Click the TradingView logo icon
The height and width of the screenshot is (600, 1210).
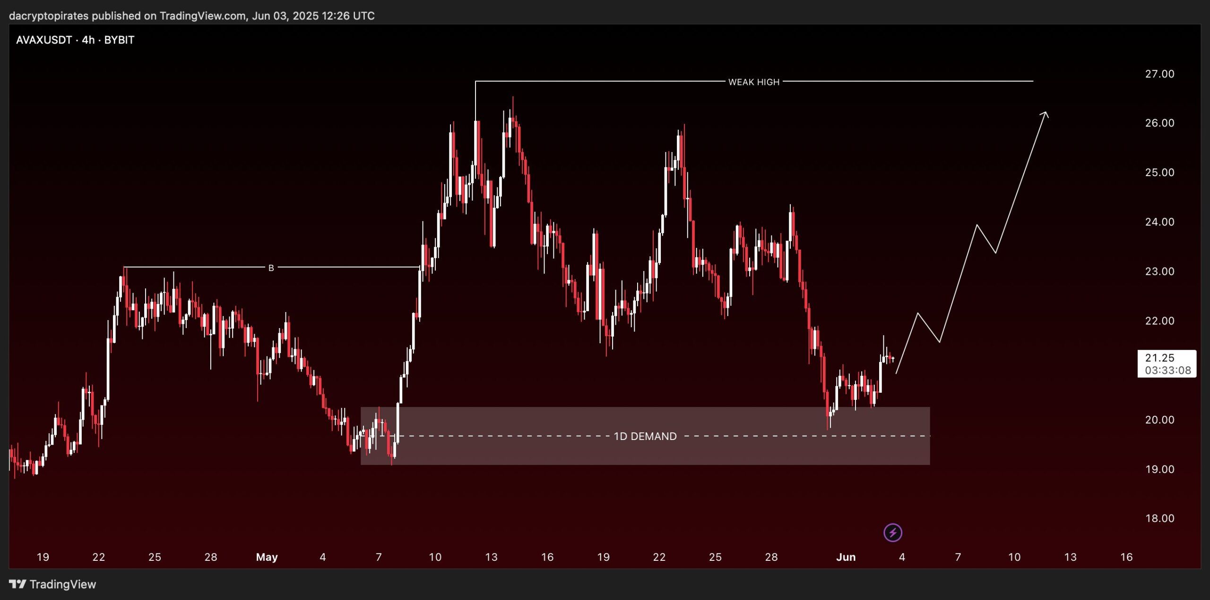coord(17,584)
